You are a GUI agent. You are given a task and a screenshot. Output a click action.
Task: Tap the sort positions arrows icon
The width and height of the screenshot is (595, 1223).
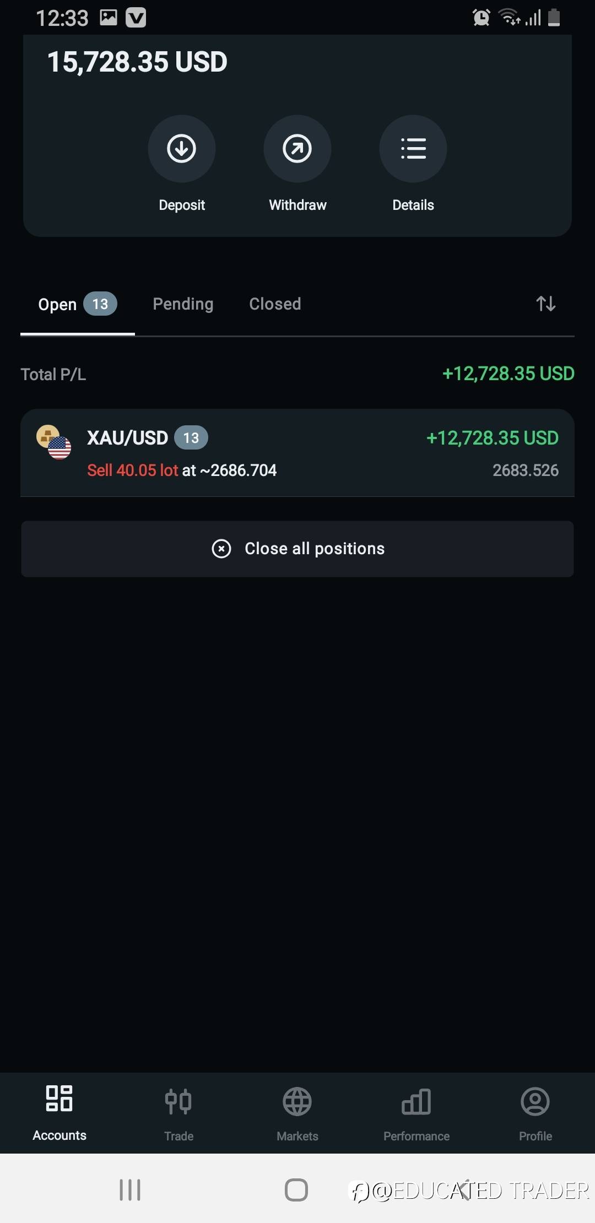click(545, 304)
